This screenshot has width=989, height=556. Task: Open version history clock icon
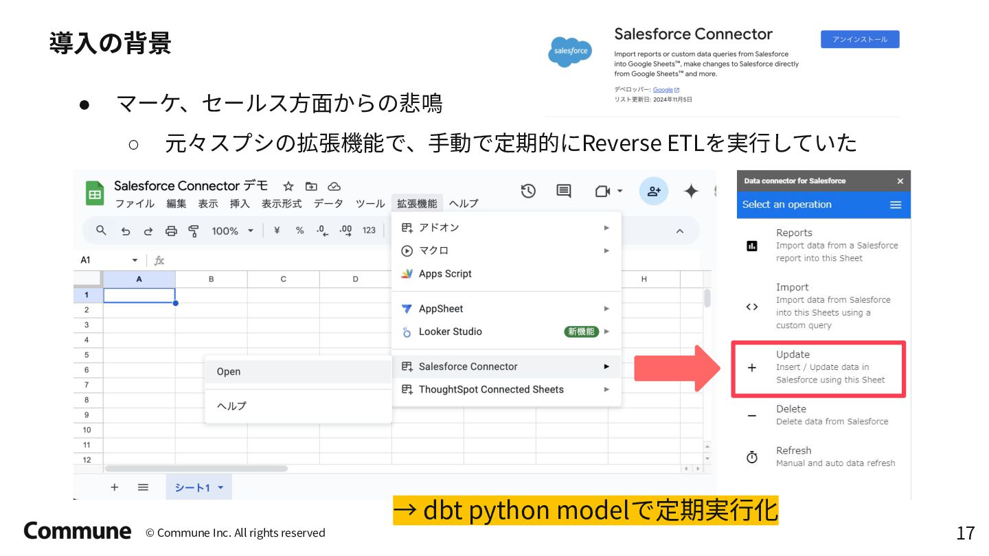(528, 191)
